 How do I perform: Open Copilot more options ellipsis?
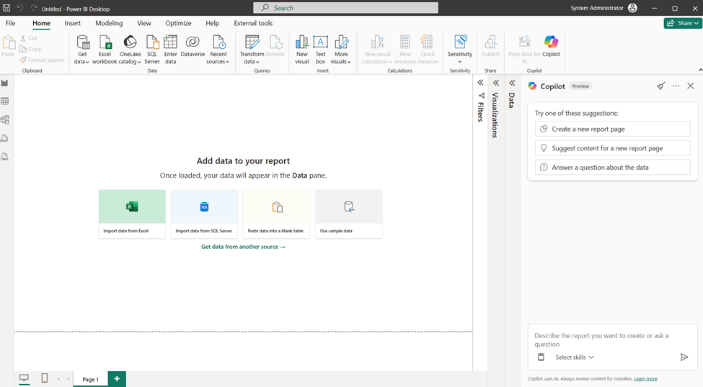676,86
